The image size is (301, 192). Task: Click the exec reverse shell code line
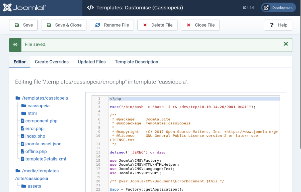click(x=183, y=107)
